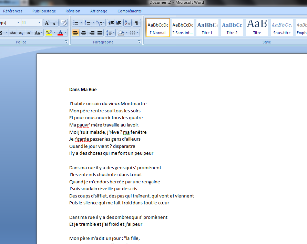Go to the Révision tab
Screen dimensions: 307x244
[73, 11]
